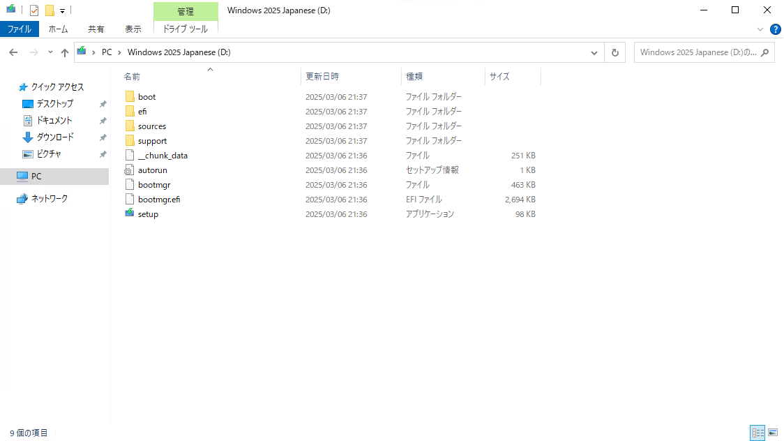Click PC in the address breadcrumb

[x=107, y=52]
